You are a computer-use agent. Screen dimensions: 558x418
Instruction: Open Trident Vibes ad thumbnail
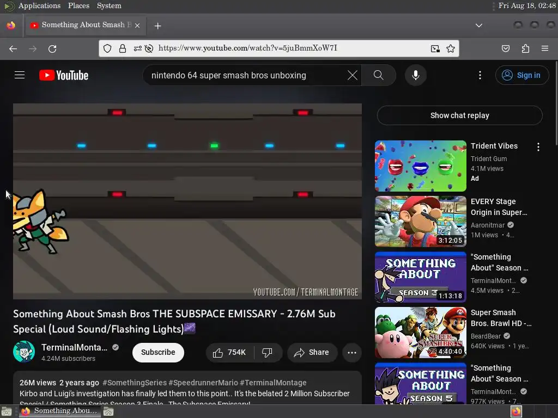(x=421, y=166)
